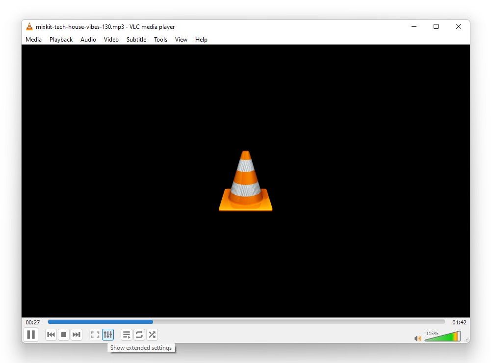
Task: Toggle fullscreen mode for playback
Action: pyautogui.click(x=95, y=335)
